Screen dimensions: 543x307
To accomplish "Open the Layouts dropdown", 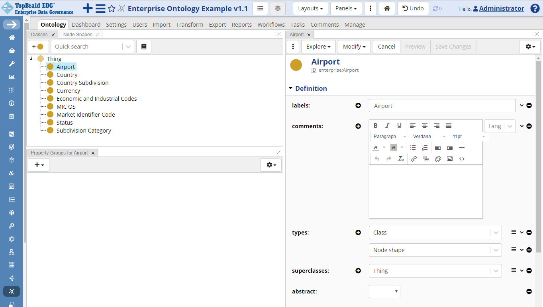I will tap(310, 8).
